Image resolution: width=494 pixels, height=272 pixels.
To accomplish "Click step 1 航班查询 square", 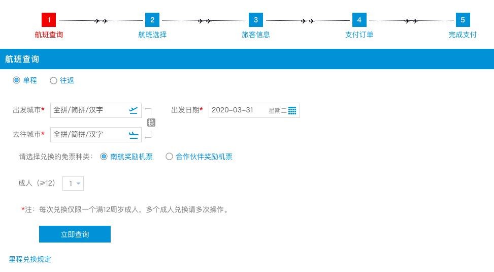I will click(49, 20).
